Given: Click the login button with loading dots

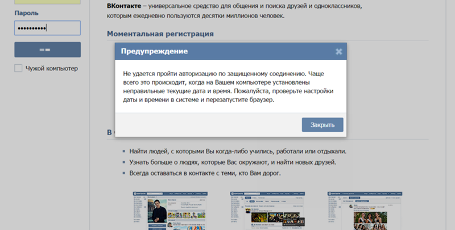Looking at the screenshot, I should 48,49.
